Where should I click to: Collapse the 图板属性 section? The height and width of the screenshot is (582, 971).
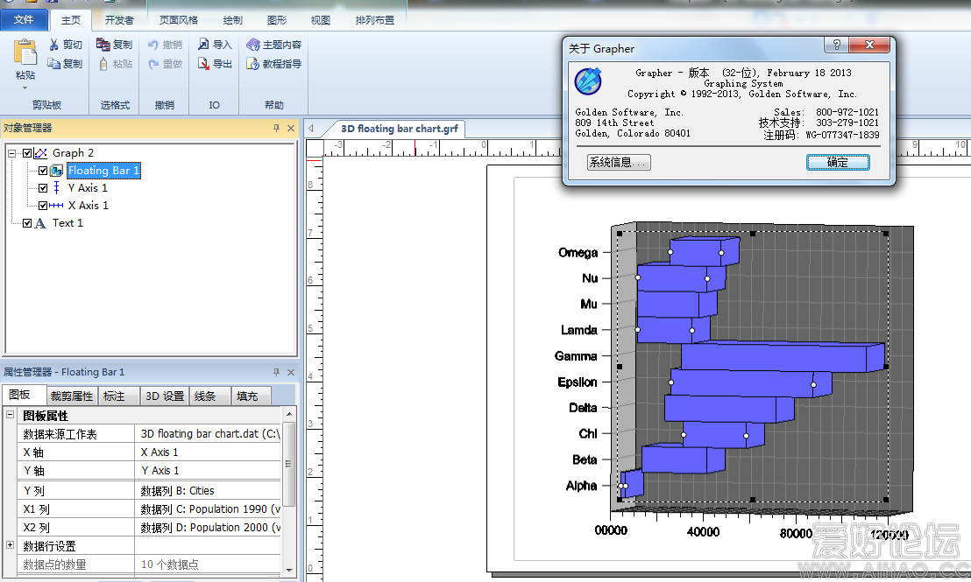(x=10, y=414)
